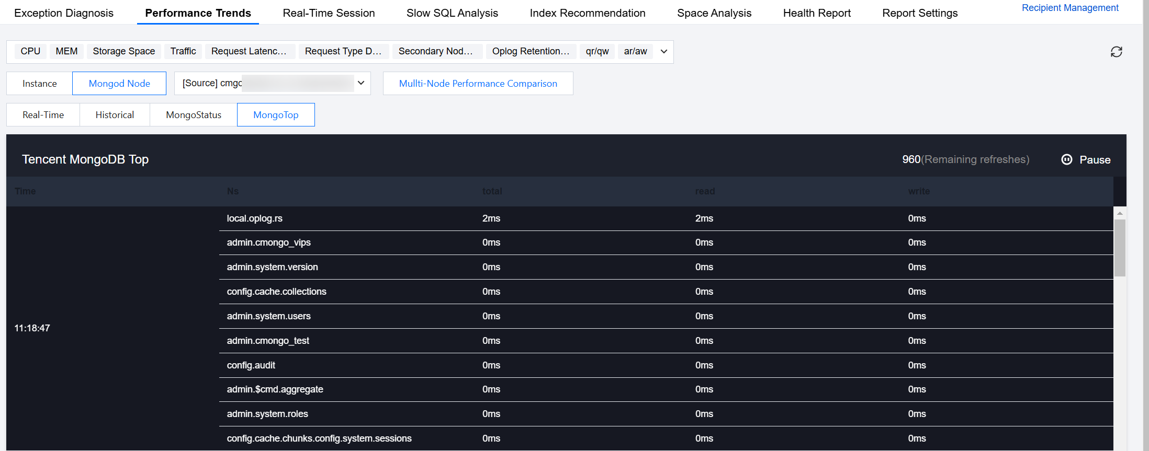Open the Recipient Management link
Screen dimensions: 1149x451
(1070, 8)
